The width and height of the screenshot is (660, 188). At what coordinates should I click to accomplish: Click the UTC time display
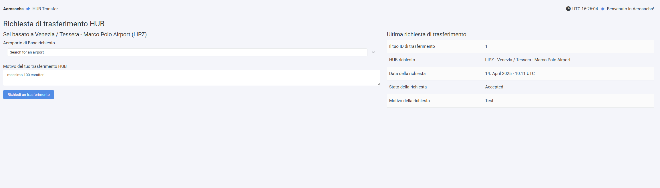pyautogui.click(x=585, y=9)
